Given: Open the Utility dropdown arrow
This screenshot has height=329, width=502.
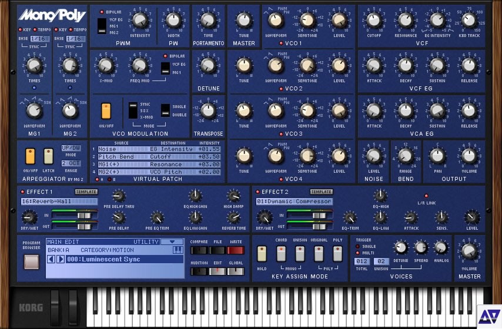Looking at the screenshot, I should (x=172, y=242).
